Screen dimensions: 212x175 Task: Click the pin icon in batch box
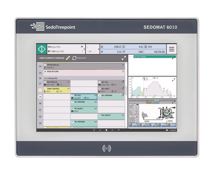point(82,47)
